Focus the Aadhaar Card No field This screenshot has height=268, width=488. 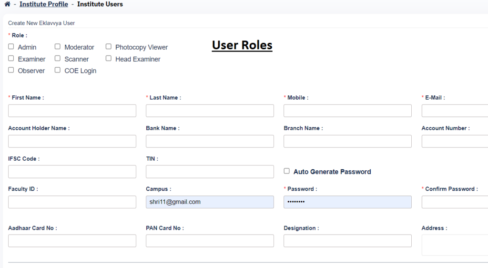pyautogui.click(x=72, y=241)
